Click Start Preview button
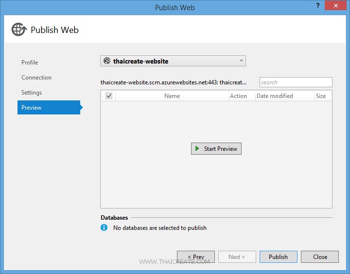350x274 pixels. [x=216, y=148]
